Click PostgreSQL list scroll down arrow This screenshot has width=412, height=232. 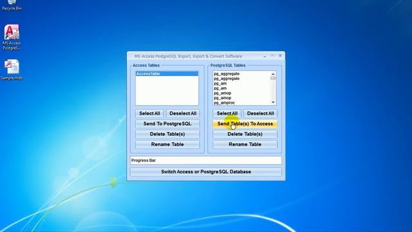pyautogui.click(x=273, y=102)
